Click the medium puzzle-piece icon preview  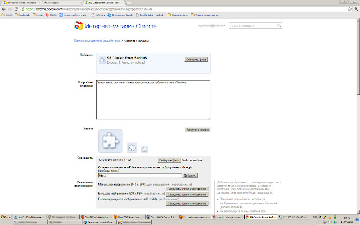coord(132,147)
